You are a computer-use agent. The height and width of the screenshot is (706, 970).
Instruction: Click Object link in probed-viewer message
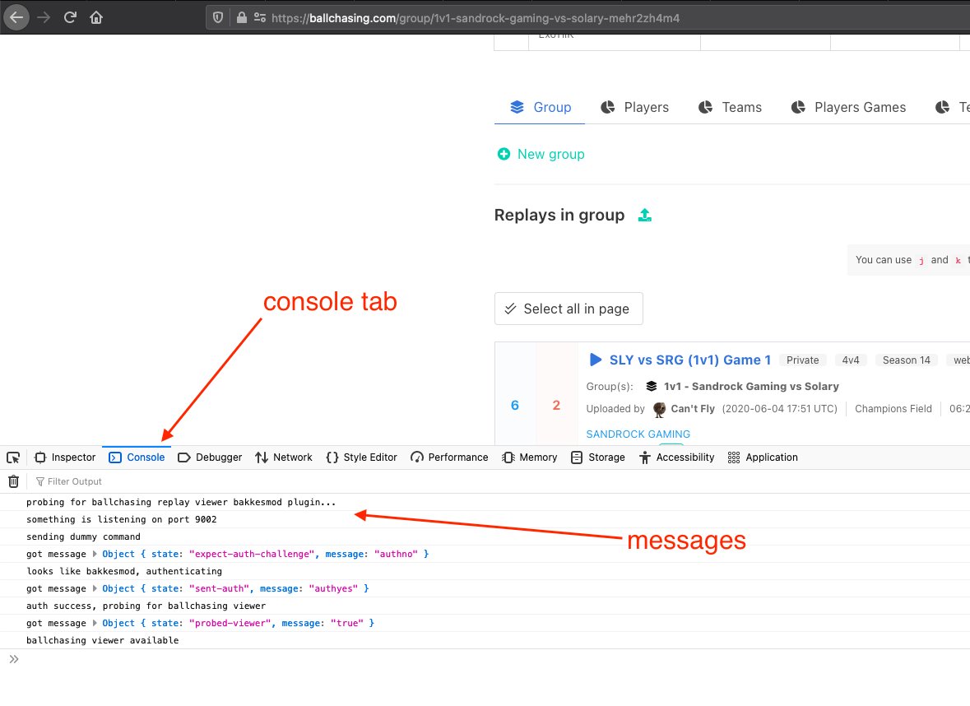pos(118,623)
